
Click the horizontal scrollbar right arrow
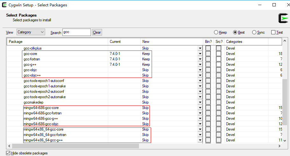(280, 146)
